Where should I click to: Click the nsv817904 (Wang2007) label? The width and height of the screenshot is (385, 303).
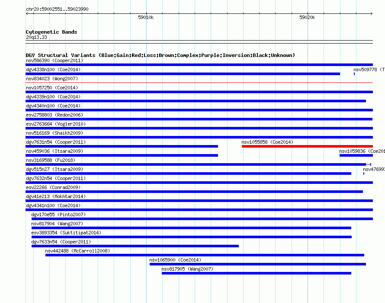[x=57, y=224]
